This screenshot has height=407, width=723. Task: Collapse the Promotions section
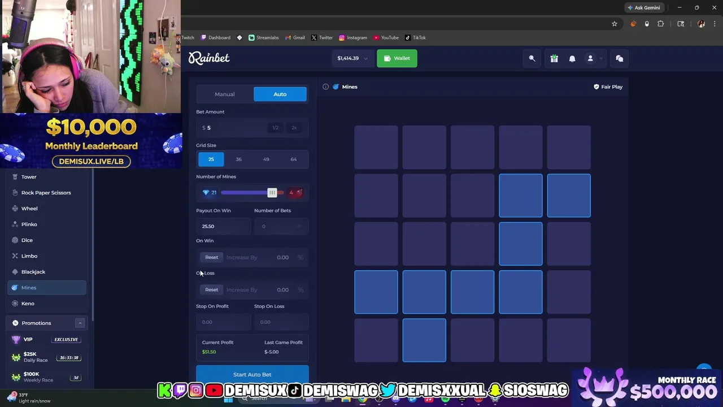[80, 323]
